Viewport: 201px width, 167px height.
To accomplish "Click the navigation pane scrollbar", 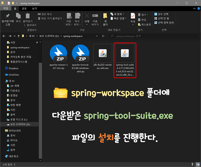I will click(x=40, y=111).
